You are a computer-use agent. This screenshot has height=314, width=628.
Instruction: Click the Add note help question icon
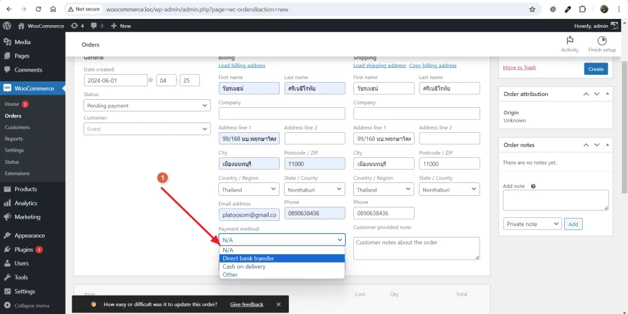[533, 186]
